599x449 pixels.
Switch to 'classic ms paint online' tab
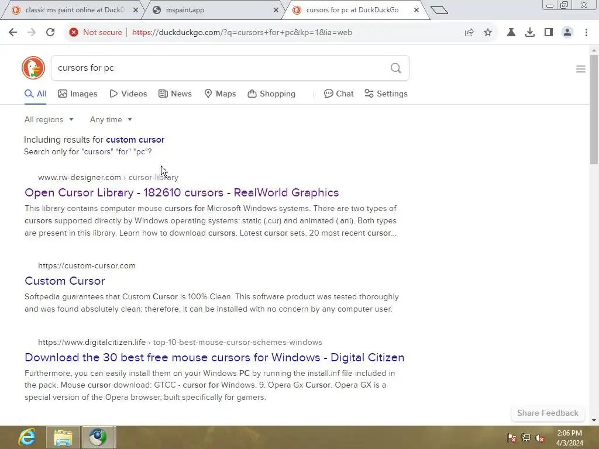coord(72,10)
